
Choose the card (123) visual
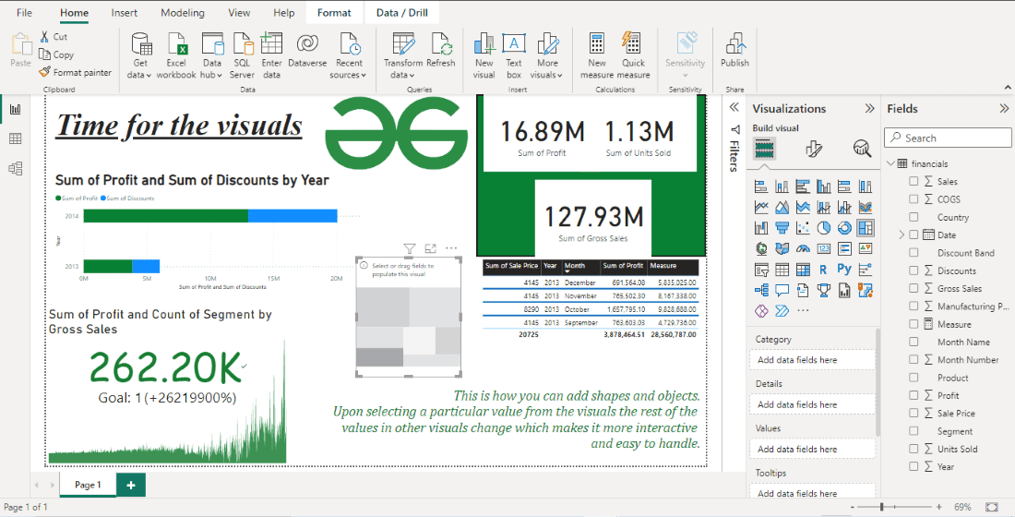coord(823,248)
